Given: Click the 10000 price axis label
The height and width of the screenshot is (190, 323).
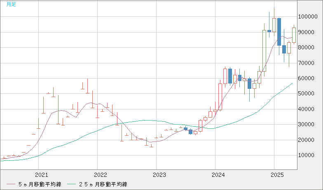Looking at the screenshot, I should coord(307,155).
